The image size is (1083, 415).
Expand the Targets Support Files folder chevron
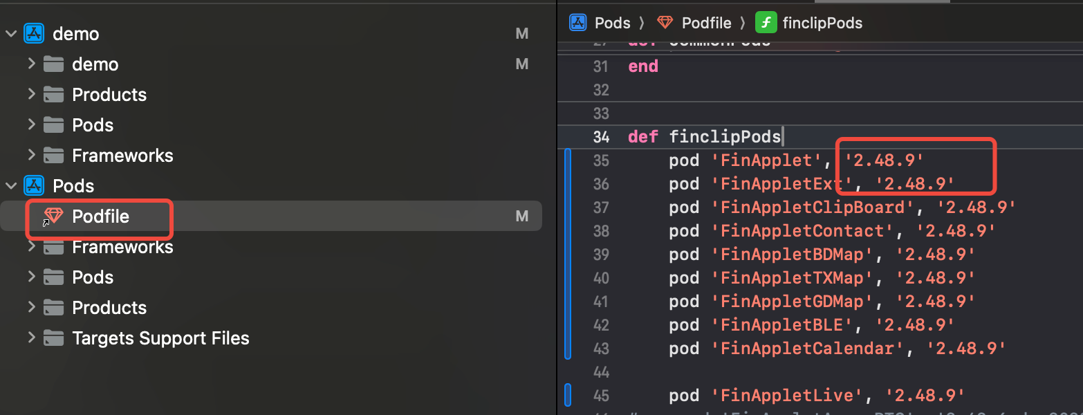[x=31, y=338]
